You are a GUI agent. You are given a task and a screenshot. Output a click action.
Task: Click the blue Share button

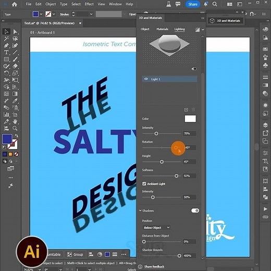pos(193,4)
